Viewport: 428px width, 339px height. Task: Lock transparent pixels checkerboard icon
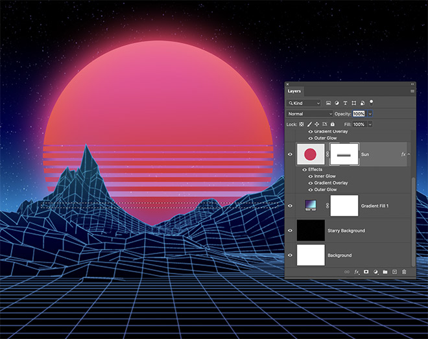pos(302,124)
